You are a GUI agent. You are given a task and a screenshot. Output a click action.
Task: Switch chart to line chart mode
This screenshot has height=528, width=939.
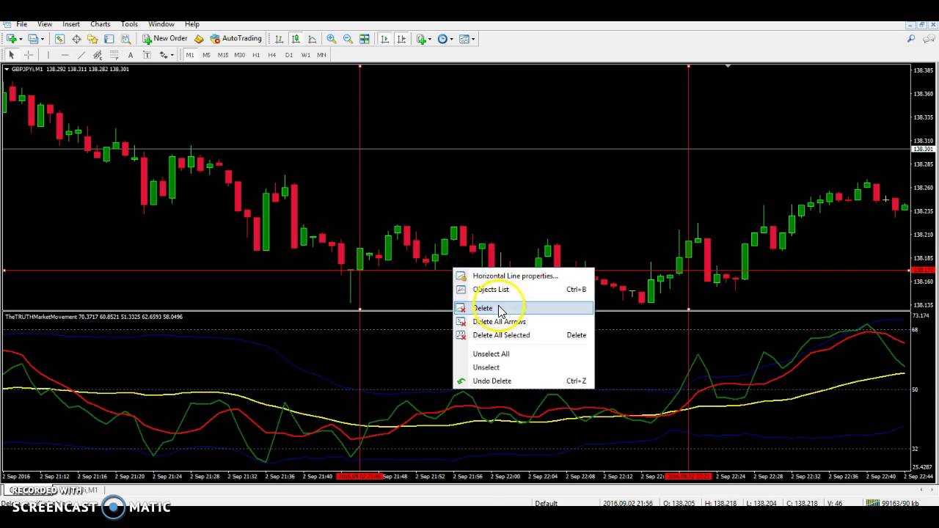pos(312,39)
